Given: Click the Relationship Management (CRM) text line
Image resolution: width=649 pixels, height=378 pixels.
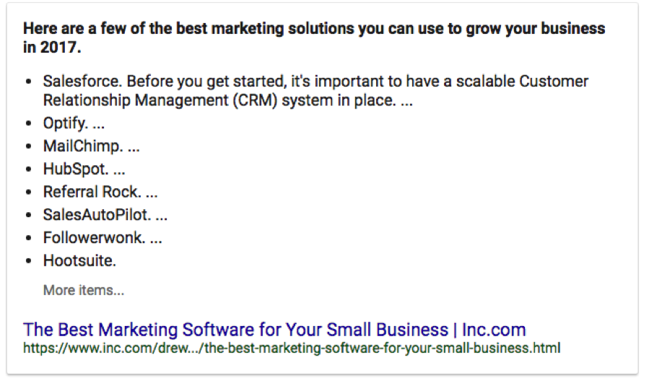Looking at the screenshot, I should click(x=228, y=100).
